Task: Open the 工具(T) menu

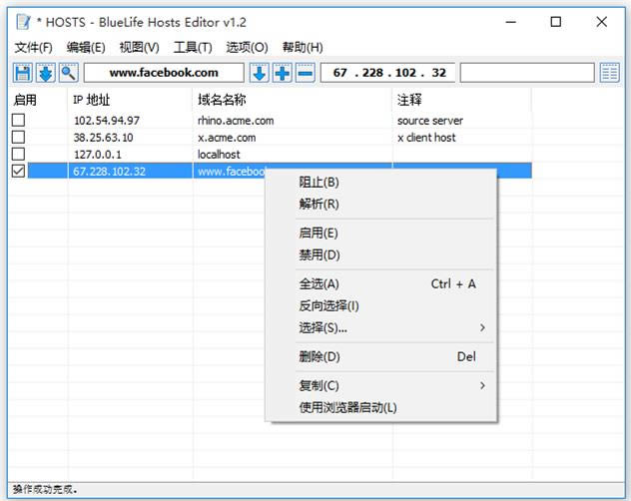Action: [193, 48]
